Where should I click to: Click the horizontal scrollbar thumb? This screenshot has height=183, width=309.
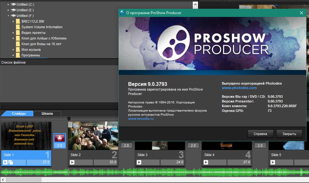tap(23, 180)
